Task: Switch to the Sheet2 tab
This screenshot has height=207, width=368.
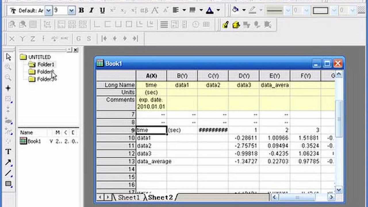Action: coord(160,197)
